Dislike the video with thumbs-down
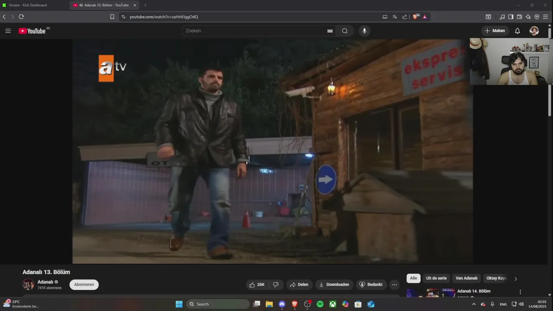Image resolution: width=553 pixels, height=311 pixels. tap(276, 285)
